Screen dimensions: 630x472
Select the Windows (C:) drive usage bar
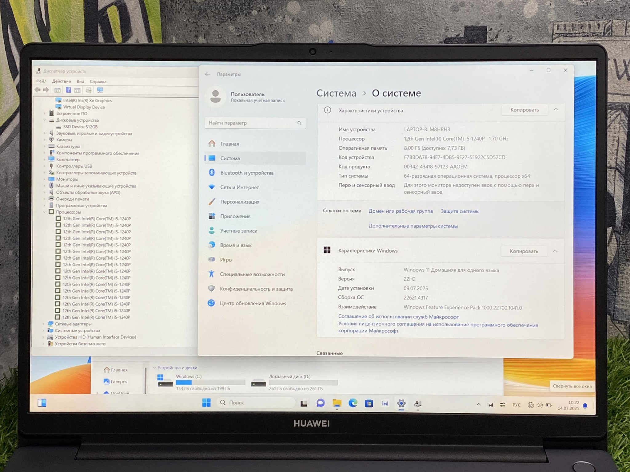click(210, 383)
